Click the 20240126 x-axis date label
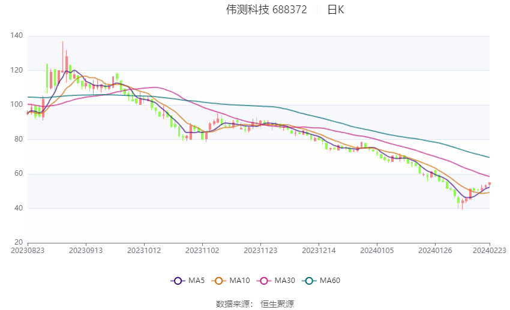The image size is (510, 310). [435, 251]
